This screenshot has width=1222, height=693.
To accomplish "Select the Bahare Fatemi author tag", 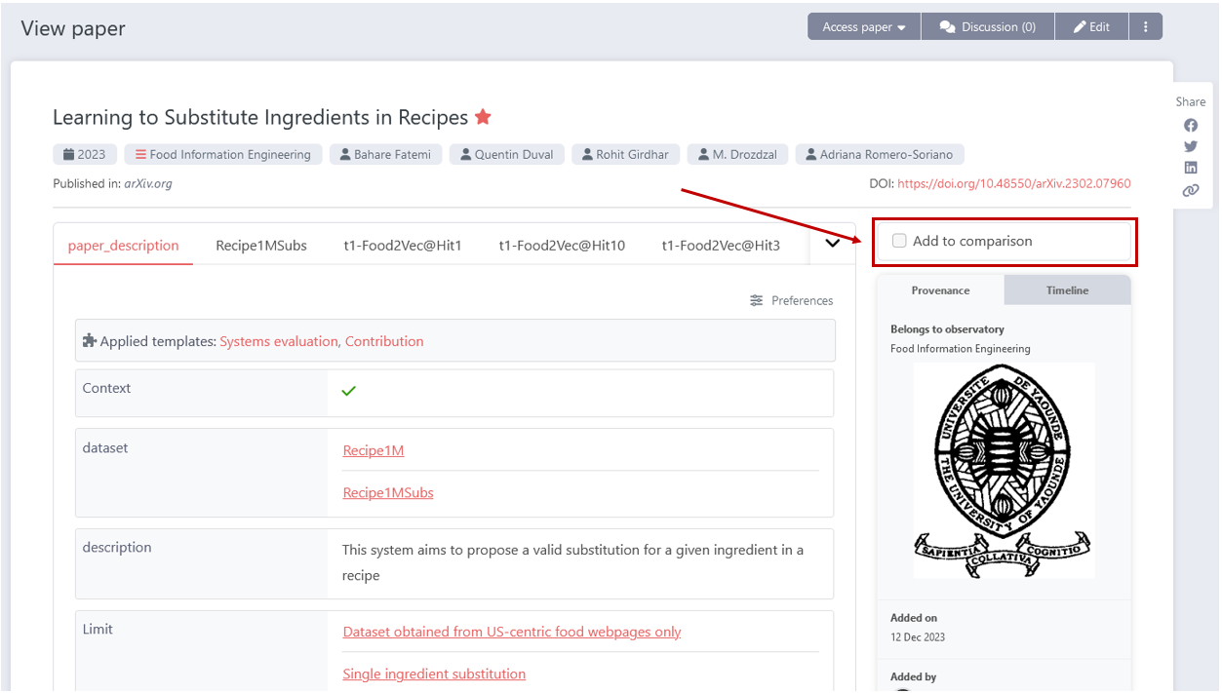I will pos(385,154).
